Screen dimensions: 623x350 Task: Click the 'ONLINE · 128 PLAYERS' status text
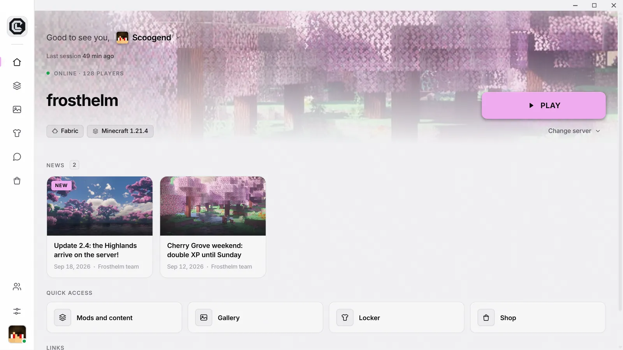point(89,73)
